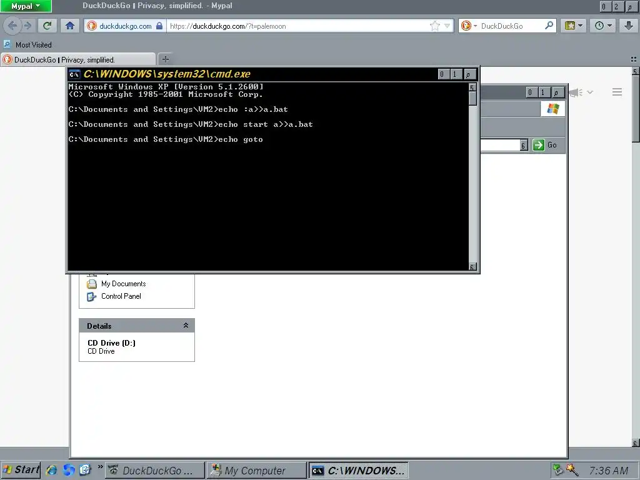This screenshot has width=640, height=480.
Task: Focus the Mypal URL address field
Action: [x=297, y=26]
